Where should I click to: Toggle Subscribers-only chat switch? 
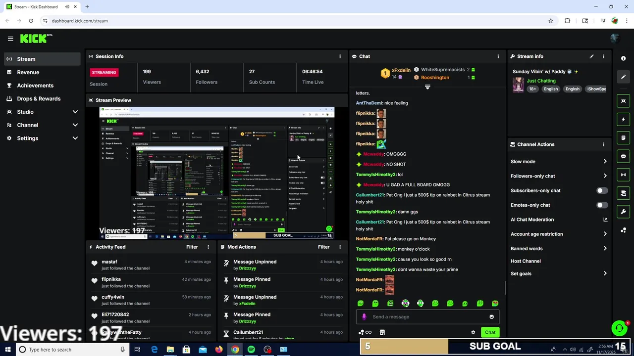(602, 190)
